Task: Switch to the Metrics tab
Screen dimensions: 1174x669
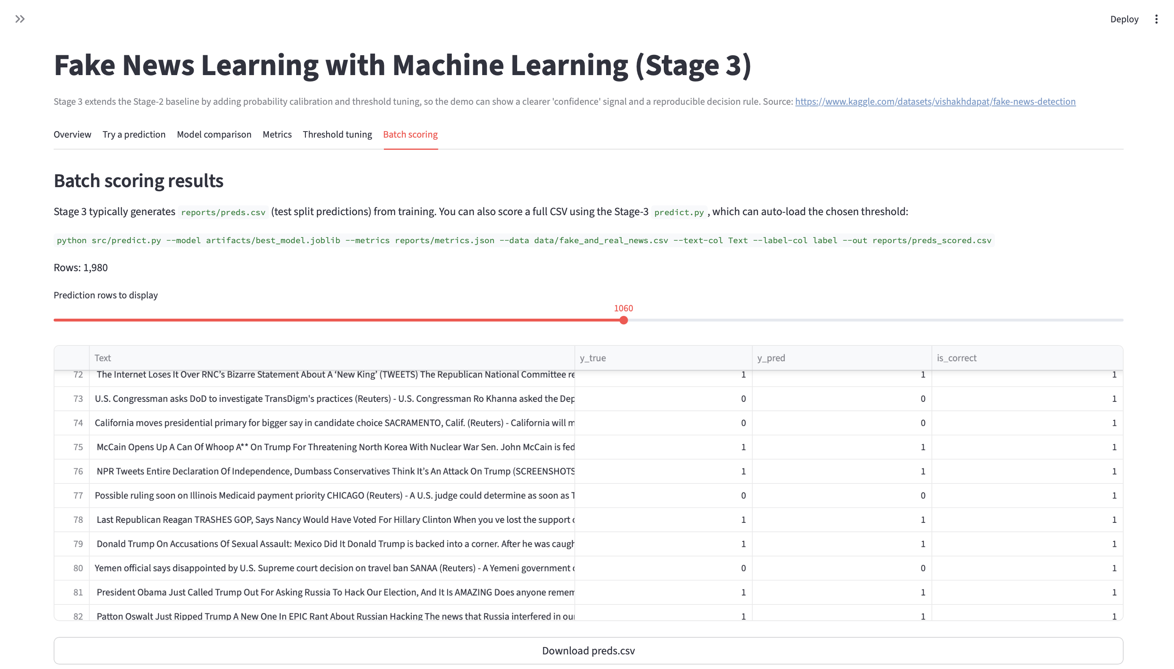Action: point(277,134)
